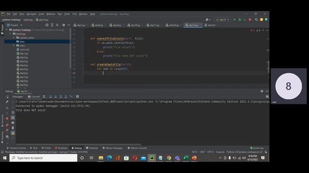The height and width of the screenshot is (173, 309).
Task: Open the Version Control tool window
Action: (16, 148)
